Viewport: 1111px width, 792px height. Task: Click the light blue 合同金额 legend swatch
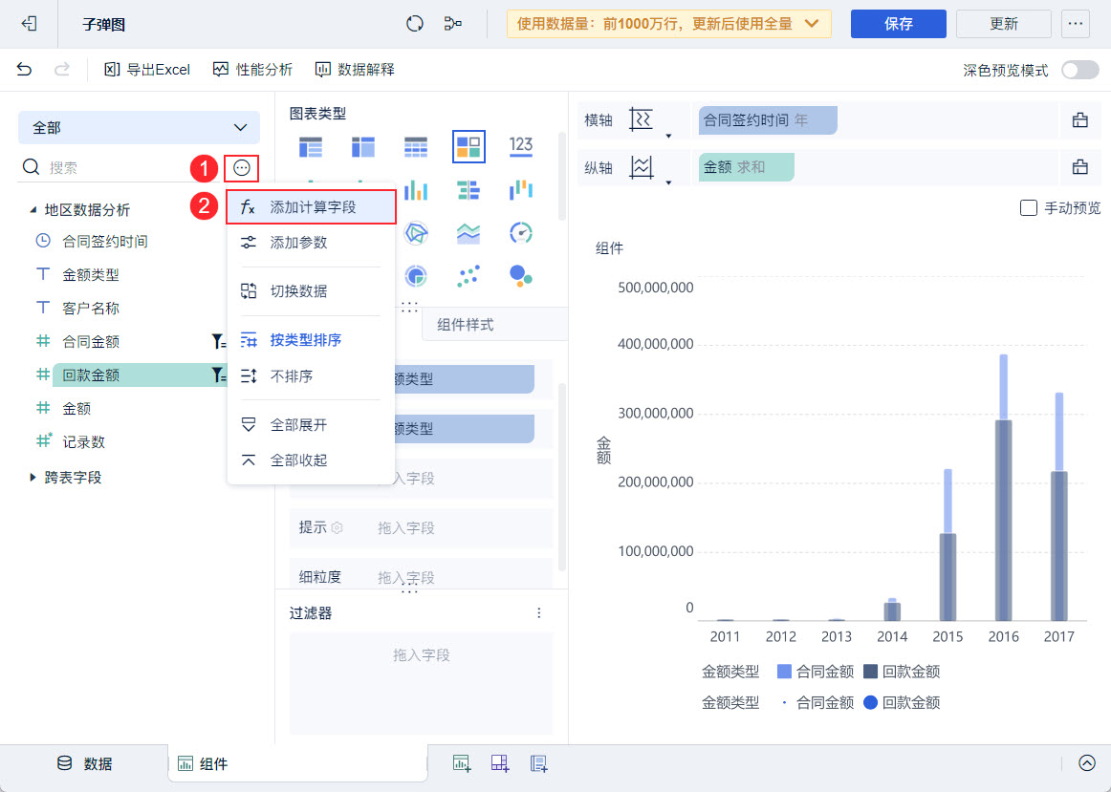[784, 672]
